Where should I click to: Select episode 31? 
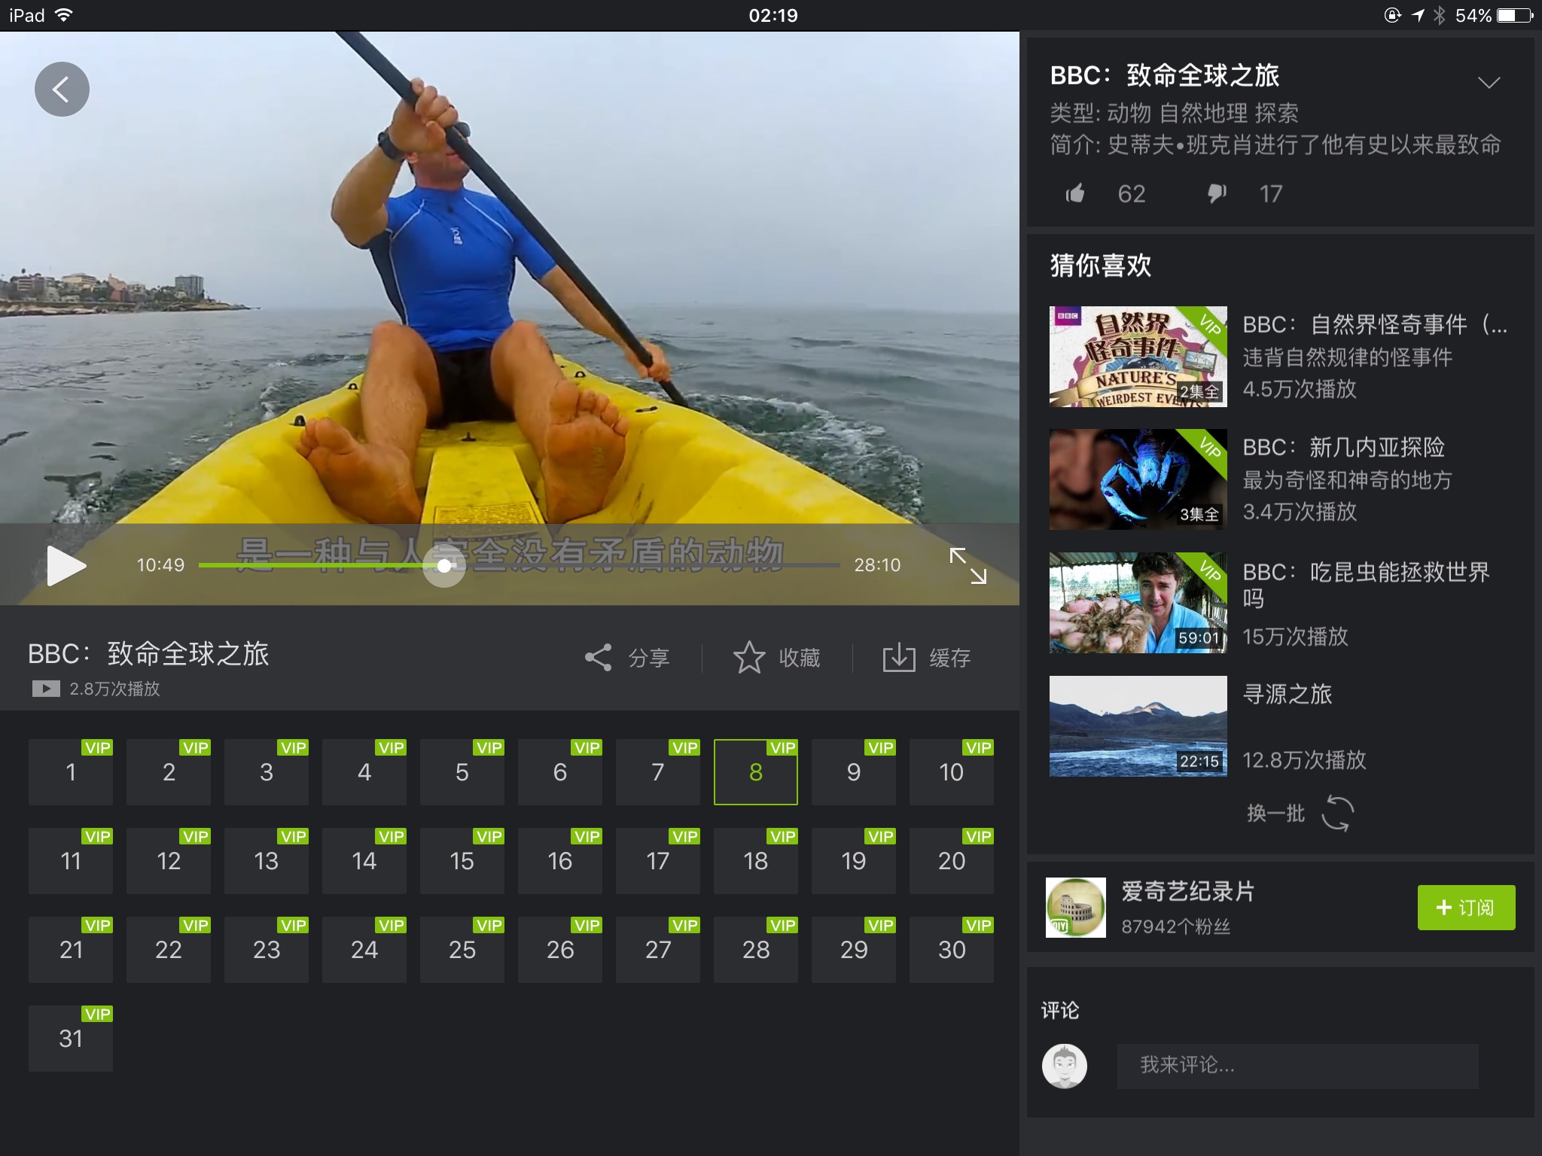click(x=71, y=1039)
